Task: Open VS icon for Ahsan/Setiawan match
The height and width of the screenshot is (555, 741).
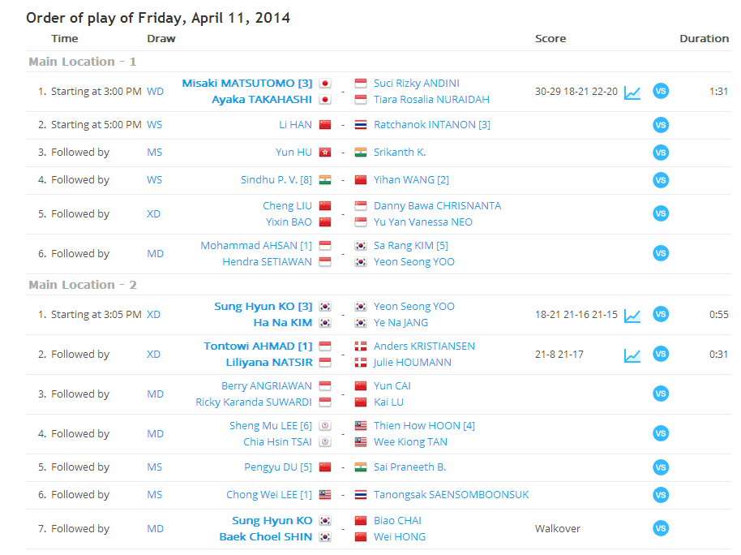Action: click(661, 254)
